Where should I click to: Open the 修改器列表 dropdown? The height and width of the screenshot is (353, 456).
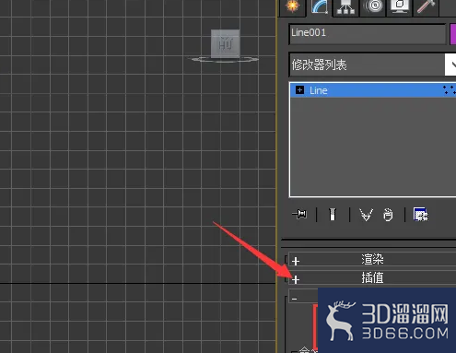(372, 65)
